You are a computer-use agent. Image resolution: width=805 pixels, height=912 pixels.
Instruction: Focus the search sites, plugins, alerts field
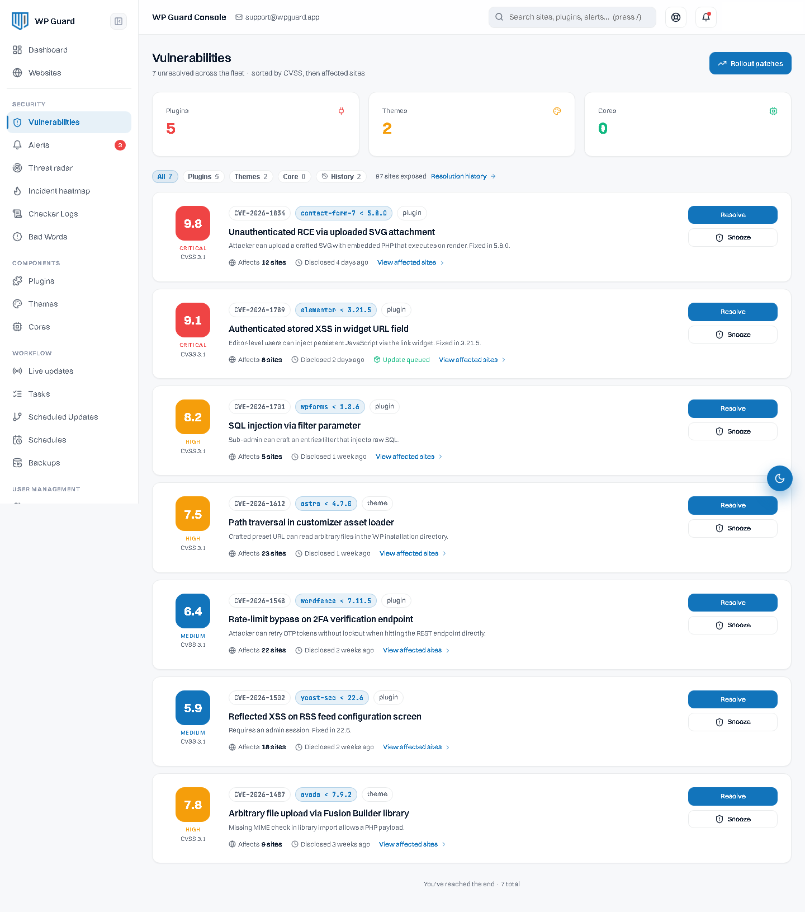[572, 17]
